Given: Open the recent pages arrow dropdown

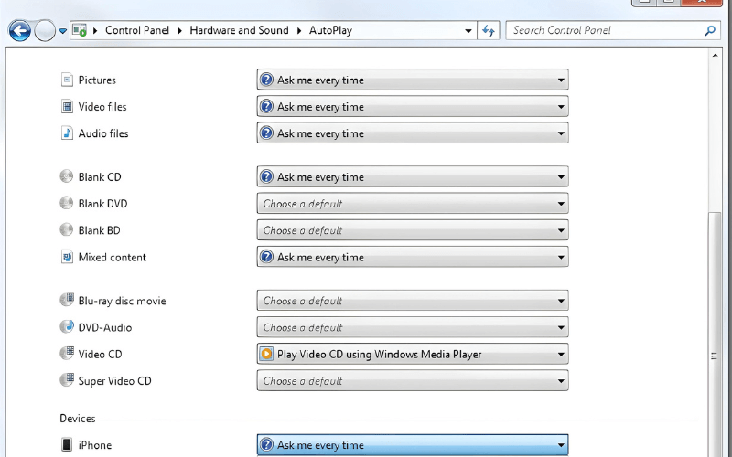Looking at the screenshot, I should pyautogui.click(x=62, y=31).
